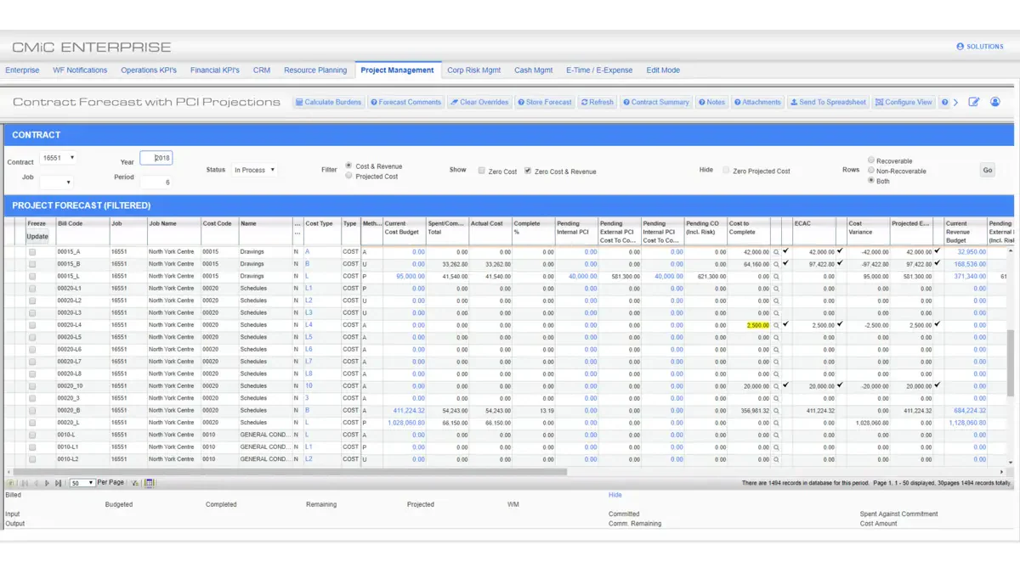Click the filter icon beside Per Page

135,483
